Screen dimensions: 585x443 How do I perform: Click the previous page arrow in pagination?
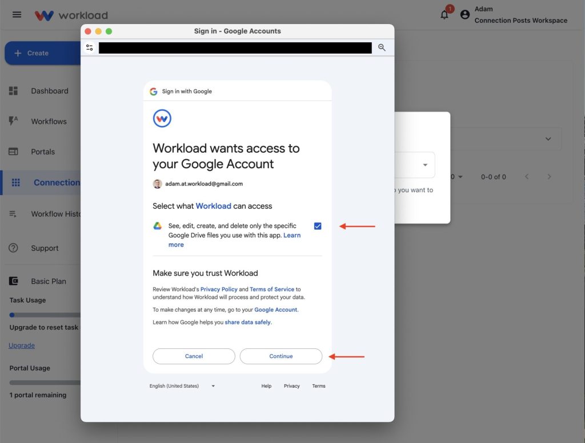(527, 176)
